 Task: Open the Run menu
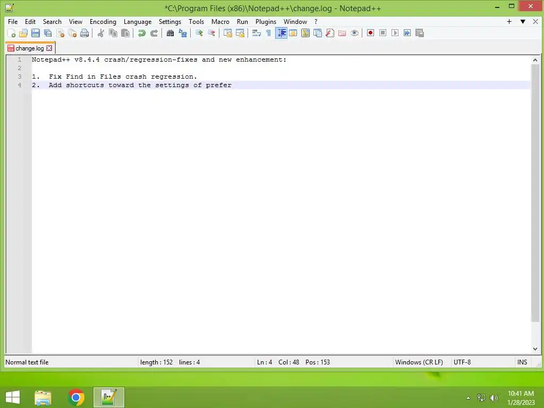[x=242, y=21]
